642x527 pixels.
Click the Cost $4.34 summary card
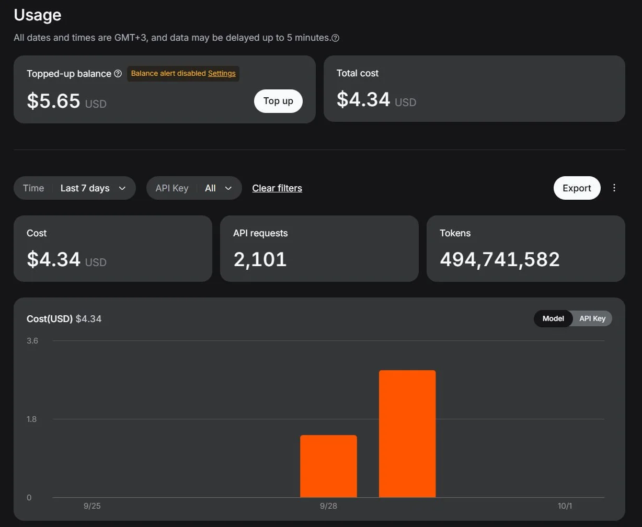point(113,248)
